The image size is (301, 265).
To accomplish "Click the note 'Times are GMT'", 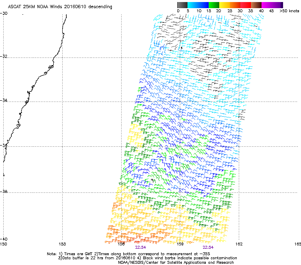I will (x=78, y=254).
